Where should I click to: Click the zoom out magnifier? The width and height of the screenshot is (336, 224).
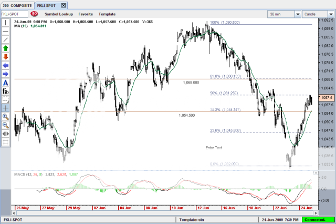click(x=5, y=125)
